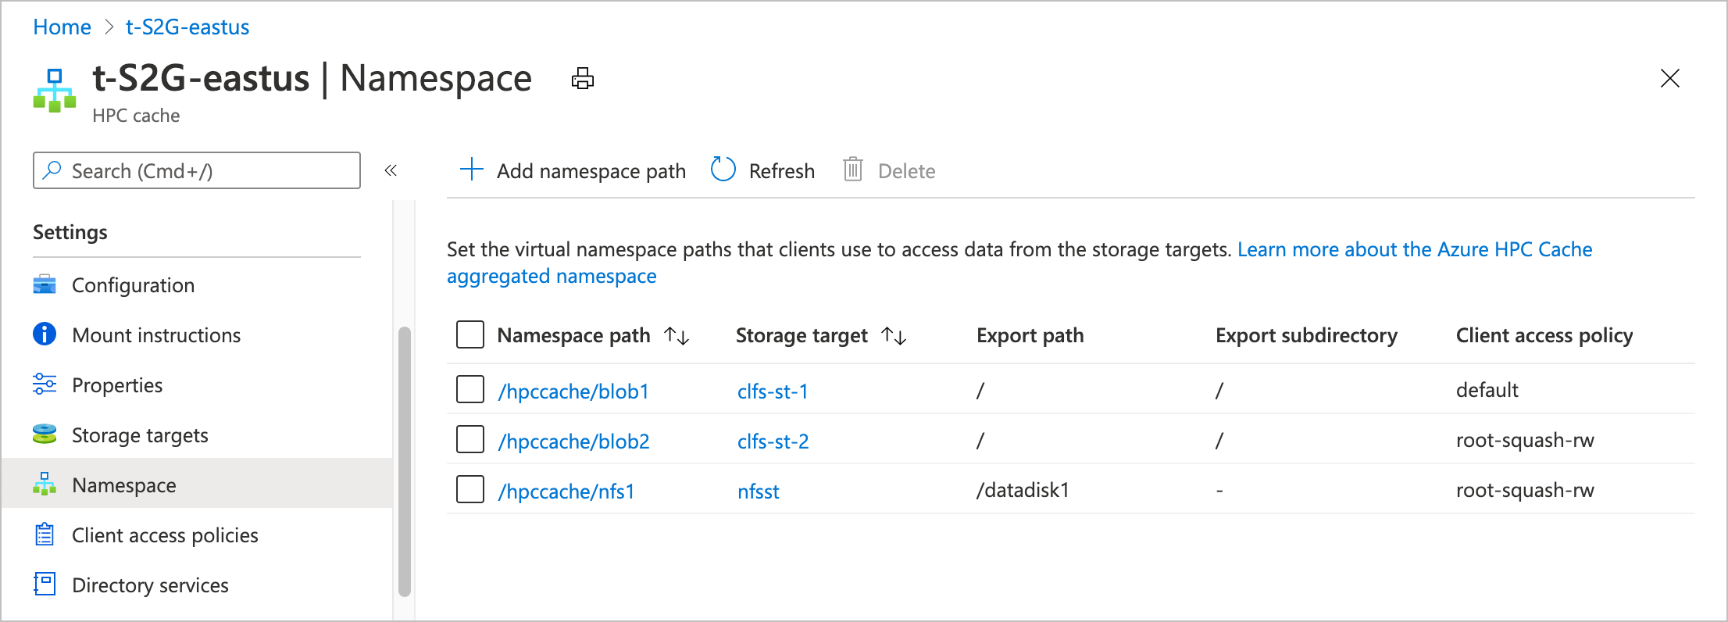Viewport: 1728px width, 622px height.
Task: Toggle the select-all checkbox in table header
Action: click(x=470, y=334)
